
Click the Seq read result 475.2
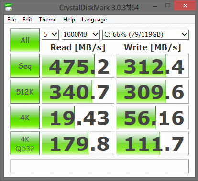point(78,66)
